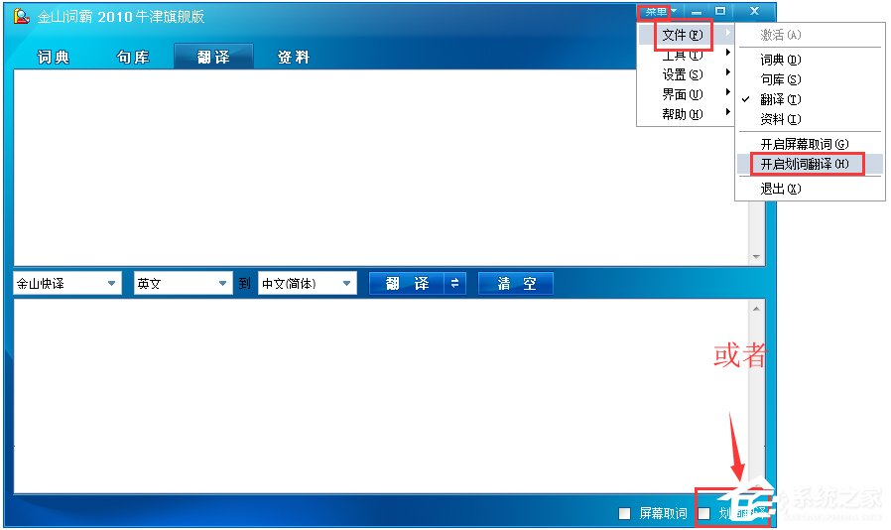Click the swap languages arrow icon
Image resolution: width=891 pixels, height=530 pixels.
click(454, 283)
